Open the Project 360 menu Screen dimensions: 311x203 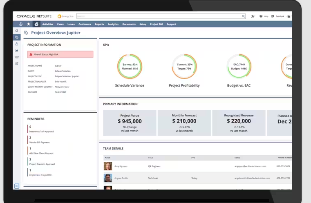click(x=156, y=24)
